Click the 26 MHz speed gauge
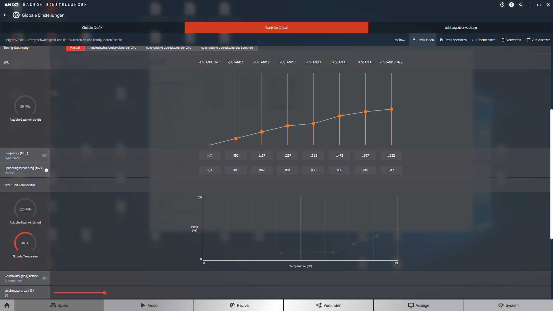553x311 pixels. (x=25, y=106)
